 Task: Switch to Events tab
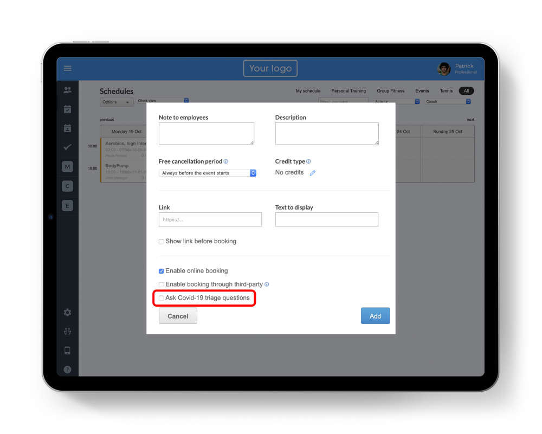click(422, 91)
